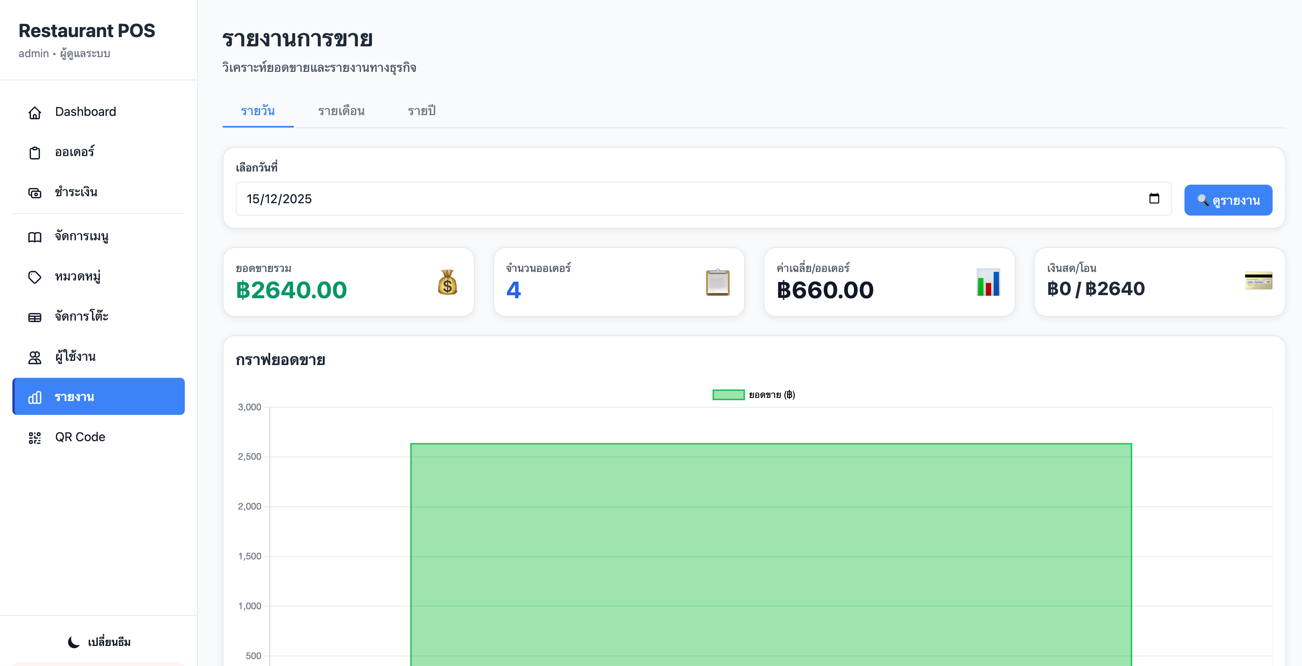Click the payment wallet icon
This screenshot has height=666, width=1302.
click(34, 192)
